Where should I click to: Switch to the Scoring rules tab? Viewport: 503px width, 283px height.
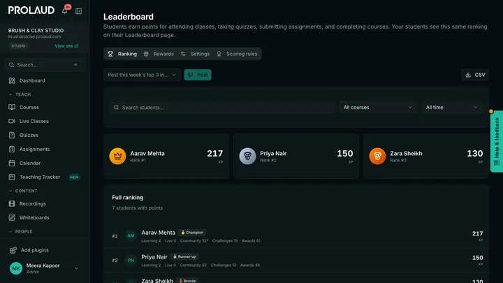click(237, 54)
